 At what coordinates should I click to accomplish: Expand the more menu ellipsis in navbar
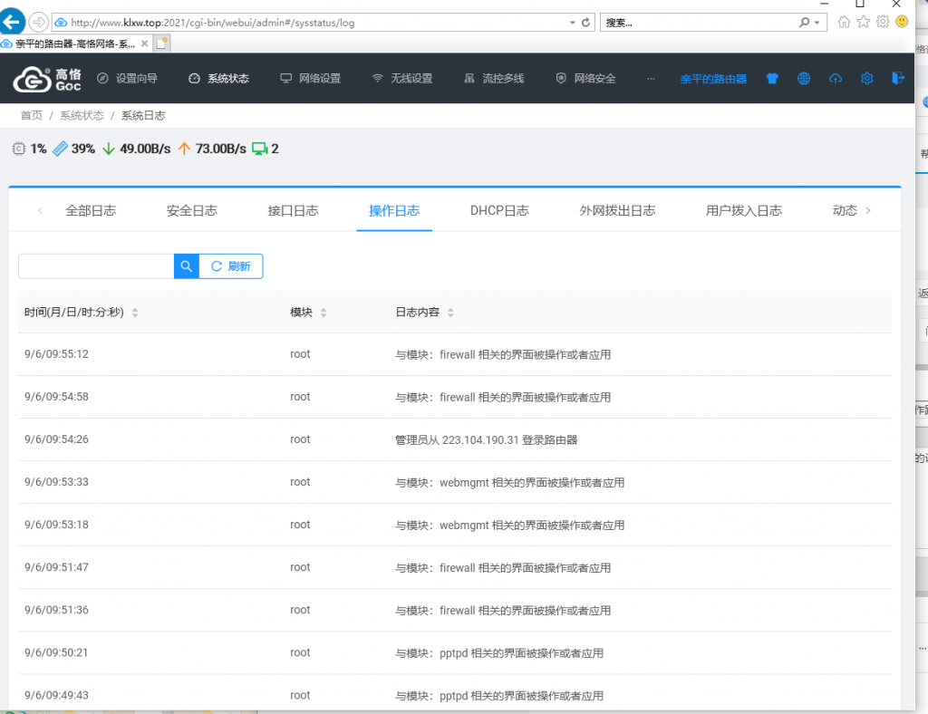[x=651, y=79]
